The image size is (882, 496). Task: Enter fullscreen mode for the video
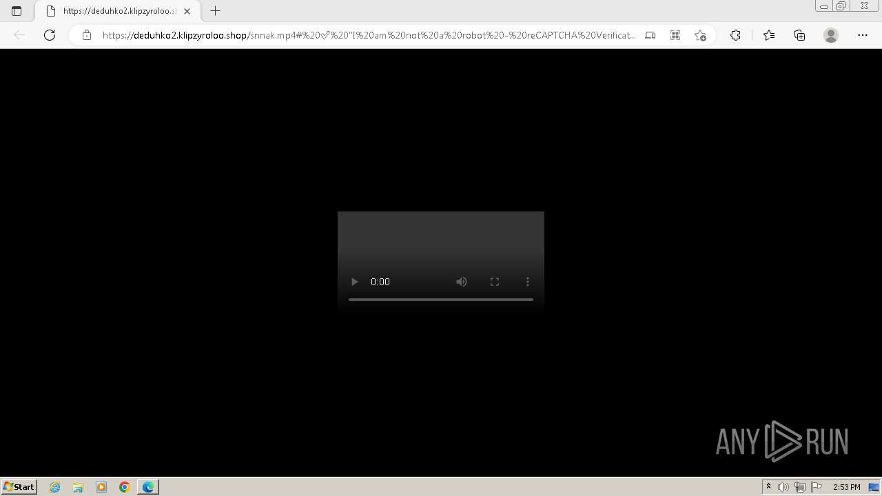pos(495,282)
